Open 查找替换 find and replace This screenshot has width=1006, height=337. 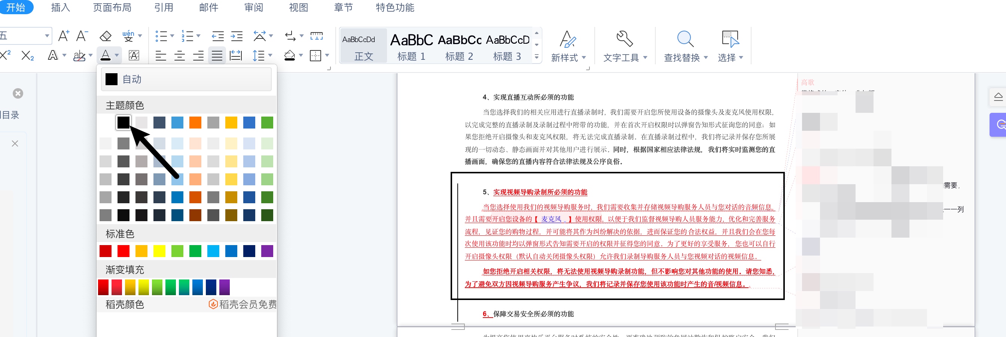686,46
